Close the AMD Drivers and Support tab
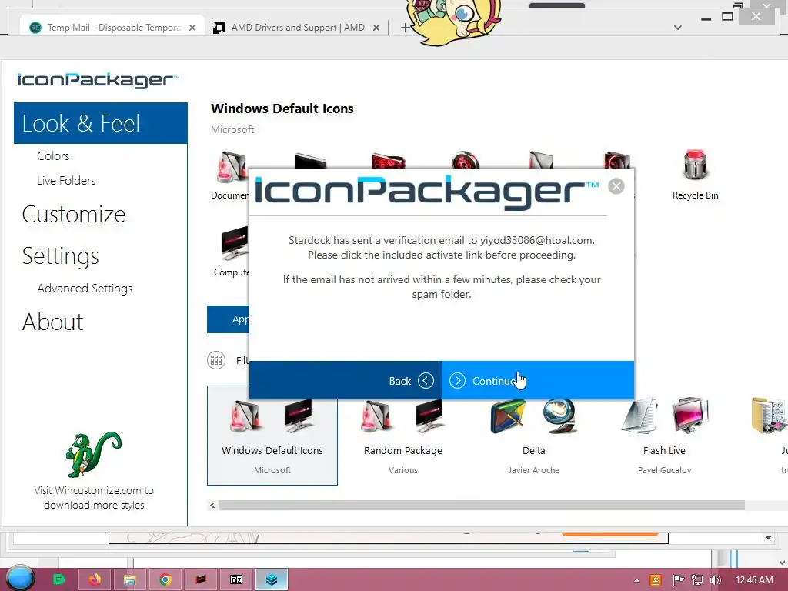Screen dimensions: 788x591 (376, 28)
